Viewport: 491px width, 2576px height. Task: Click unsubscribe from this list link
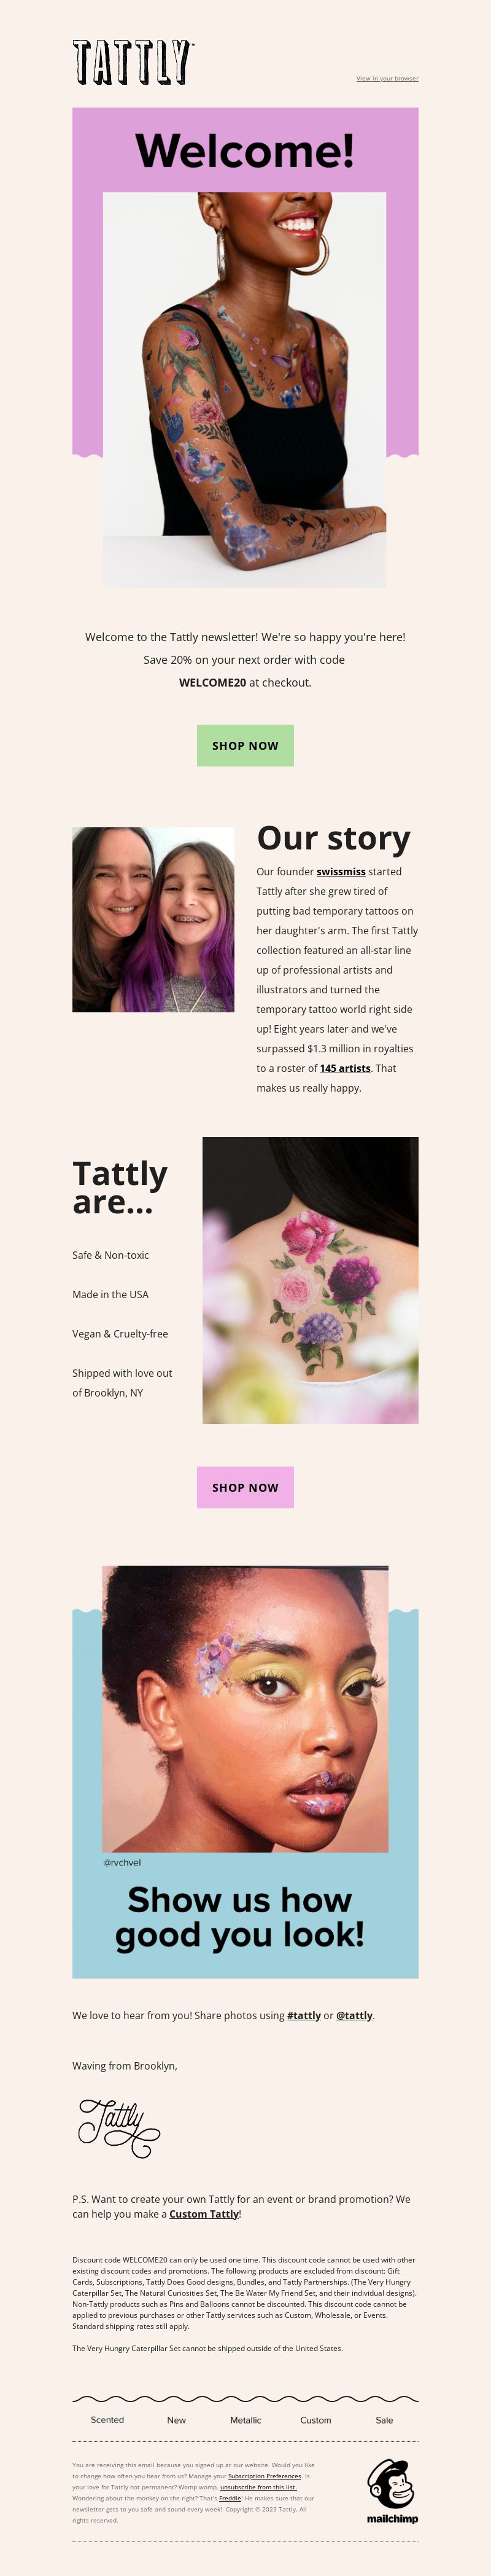258,2487
